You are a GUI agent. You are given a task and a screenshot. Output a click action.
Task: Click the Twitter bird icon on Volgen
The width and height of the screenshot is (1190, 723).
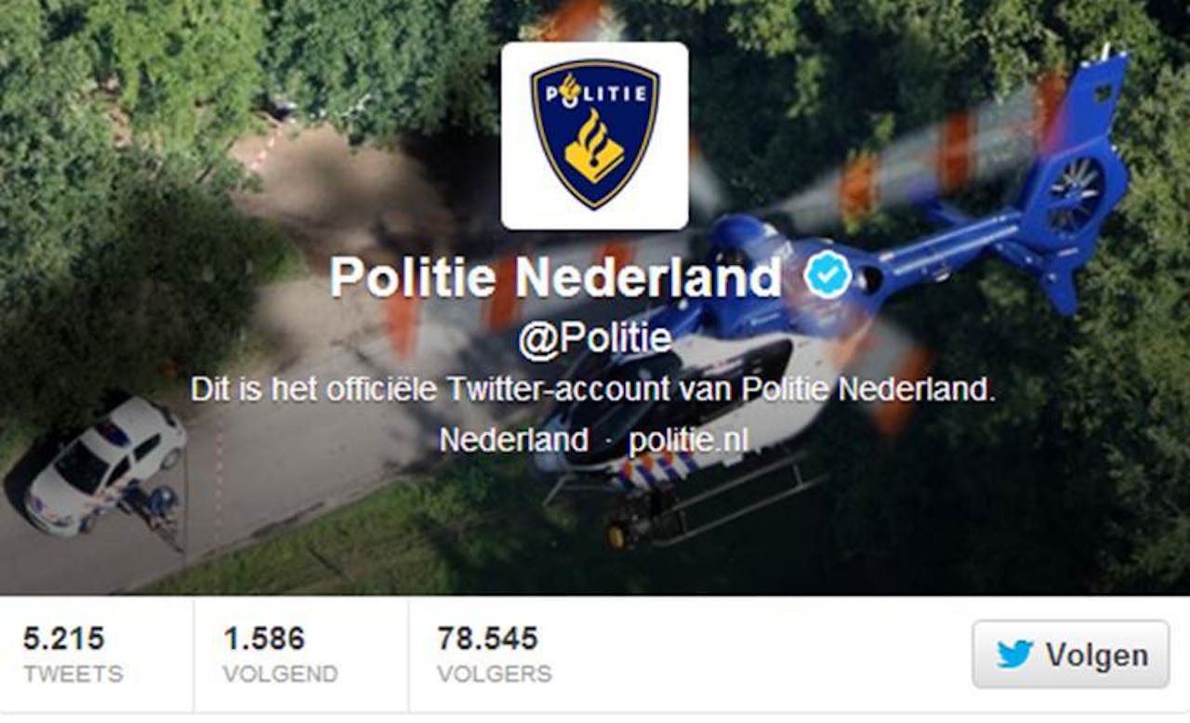tap(1014, 654)
